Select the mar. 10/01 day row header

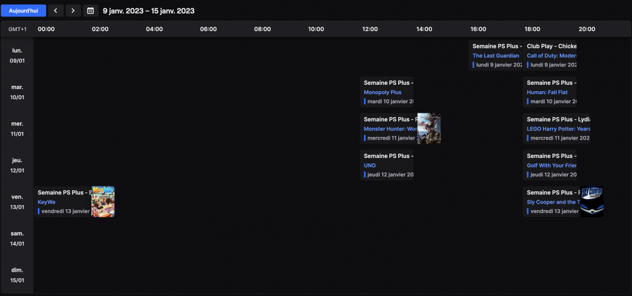(x=17, y=92)
